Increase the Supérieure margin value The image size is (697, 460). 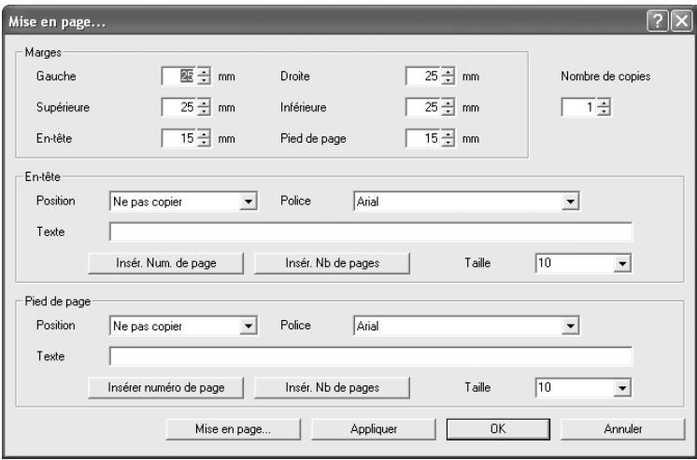204,103
